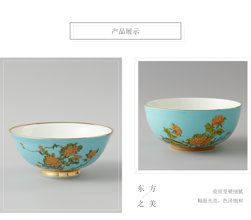
Task: Select the 瓷质坚硬细腻 description line
Action: (228, 191)
